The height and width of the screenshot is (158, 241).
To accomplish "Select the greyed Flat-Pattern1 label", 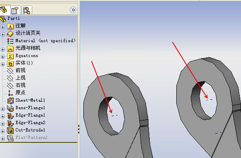I will pos(32,137).
